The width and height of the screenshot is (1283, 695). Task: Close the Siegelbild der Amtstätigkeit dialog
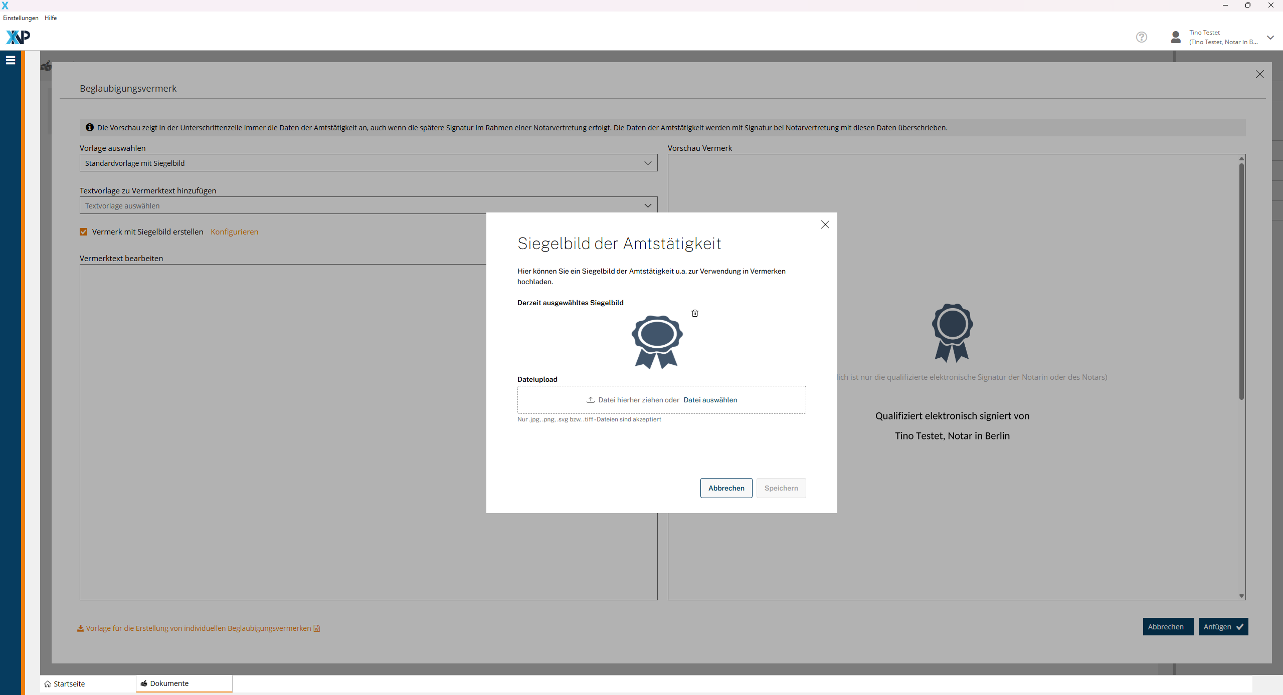click(x=825, y=224)
